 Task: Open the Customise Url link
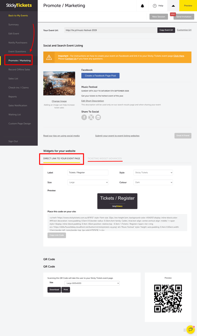[184, 30]
